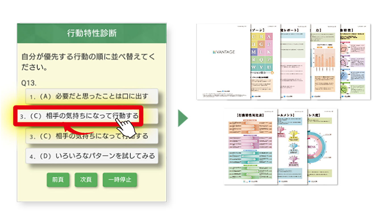Select option 4.(D) いろいろなパターンを試してみる

tap(92, 156)
